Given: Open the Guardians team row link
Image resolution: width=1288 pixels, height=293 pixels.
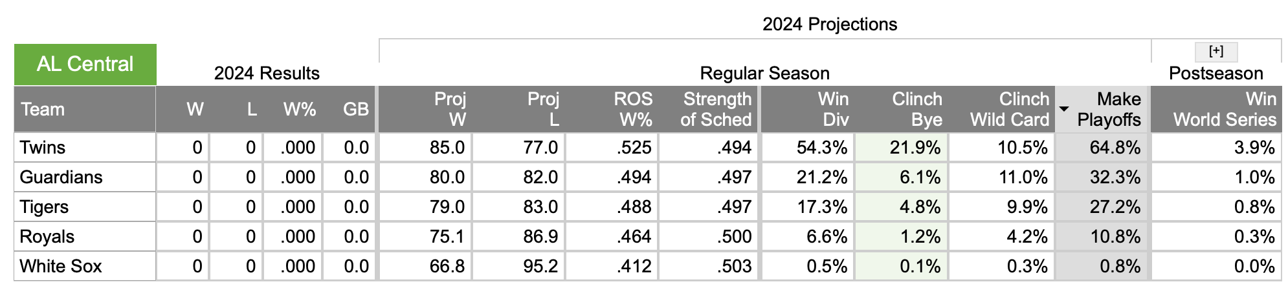Looking at the screenshot, I should (61, 177).
